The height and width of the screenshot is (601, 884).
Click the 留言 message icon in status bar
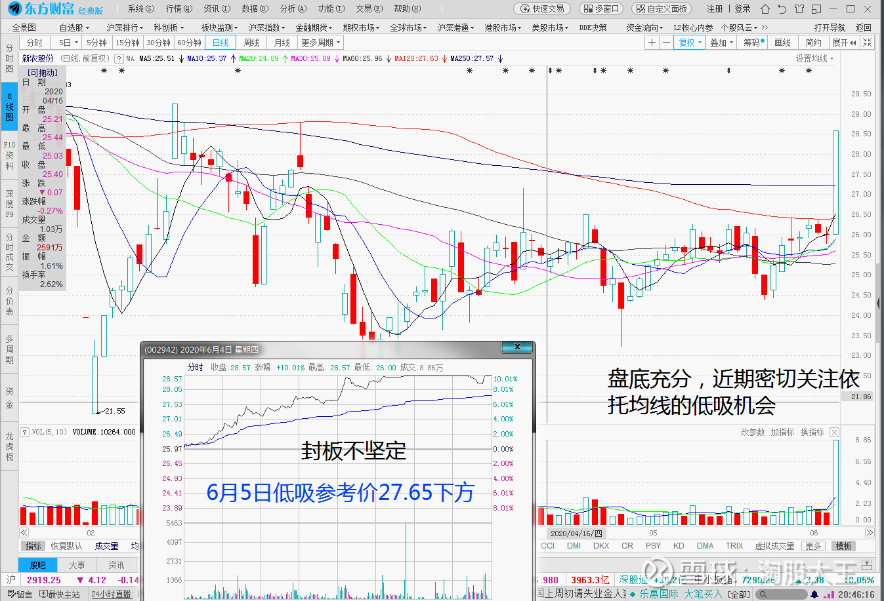(20, 594)
